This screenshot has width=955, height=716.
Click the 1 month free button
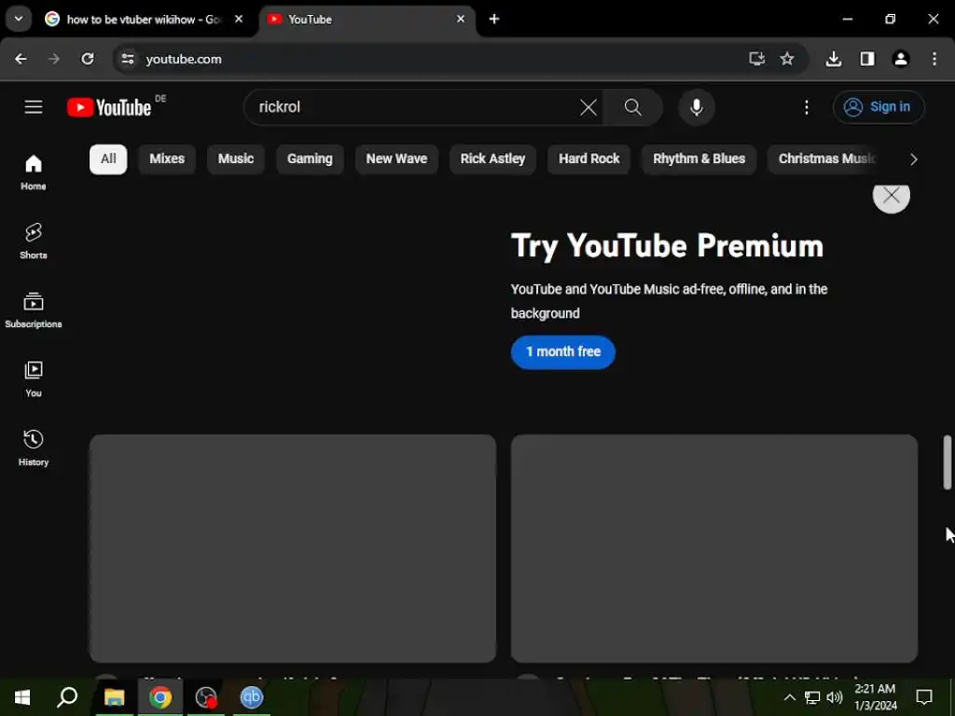[x=562, y=351]
